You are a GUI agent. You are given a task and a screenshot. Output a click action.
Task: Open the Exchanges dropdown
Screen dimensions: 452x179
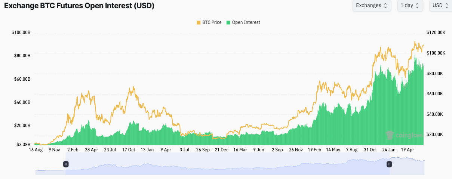tap(371, 6)
